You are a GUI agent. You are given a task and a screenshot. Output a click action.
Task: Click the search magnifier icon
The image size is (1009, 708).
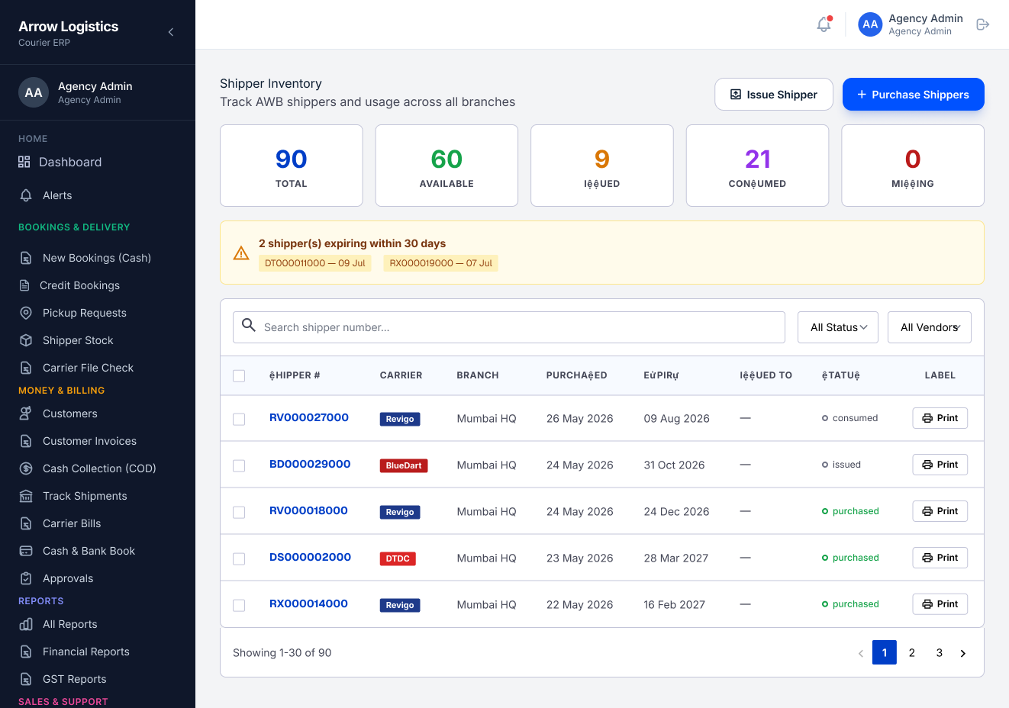point(249,325)
